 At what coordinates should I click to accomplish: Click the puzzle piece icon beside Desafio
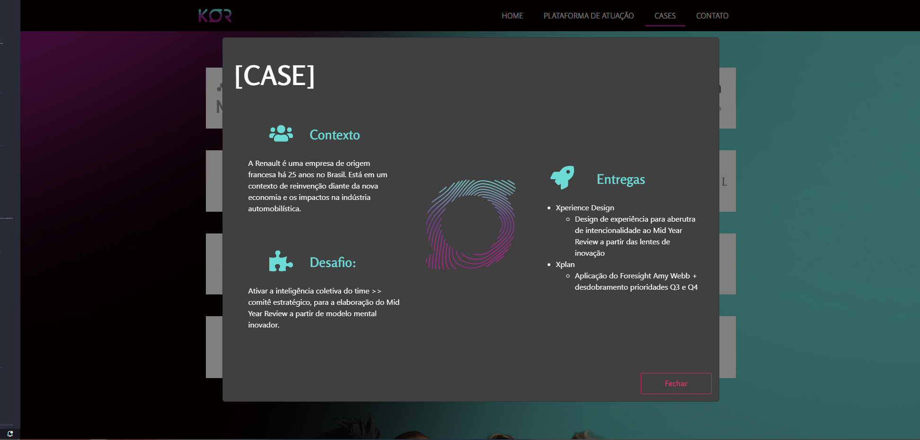click(x=281, y=261)
